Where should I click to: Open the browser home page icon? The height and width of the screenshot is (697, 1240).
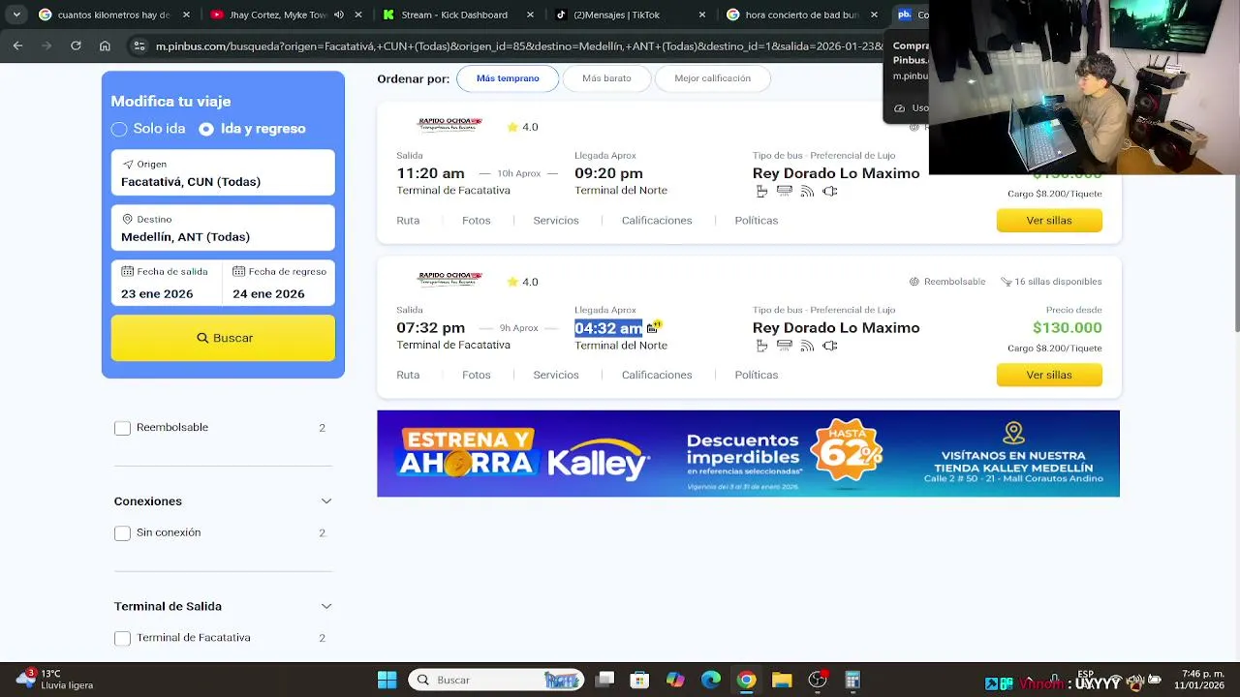(x=105, y=45)
